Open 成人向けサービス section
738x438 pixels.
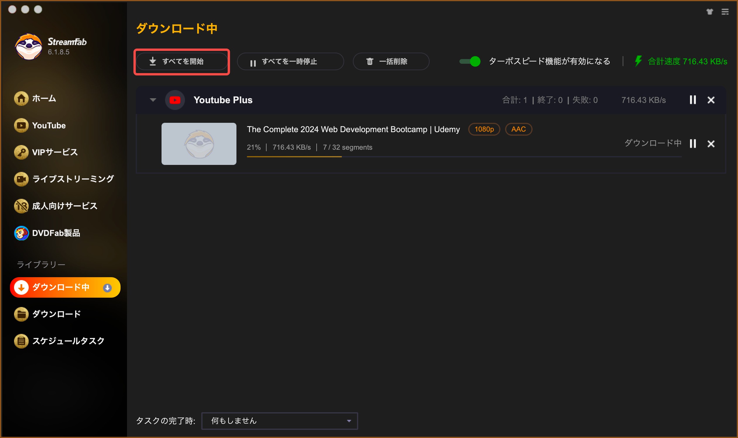point(56,206)
